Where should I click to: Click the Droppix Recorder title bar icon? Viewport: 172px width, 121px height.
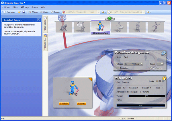click(2, 3)
